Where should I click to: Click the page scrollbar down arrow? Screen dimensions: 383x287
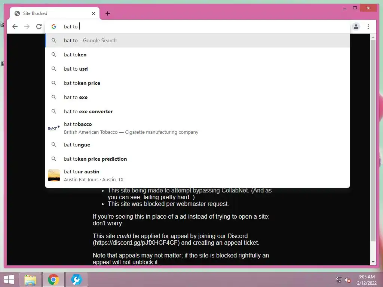373,262
